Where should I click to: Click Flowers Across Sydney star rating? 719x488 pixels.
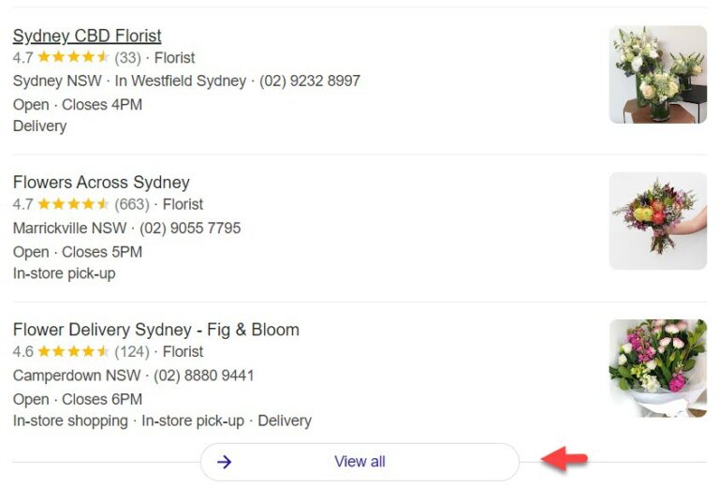click(x=73, y=204)
